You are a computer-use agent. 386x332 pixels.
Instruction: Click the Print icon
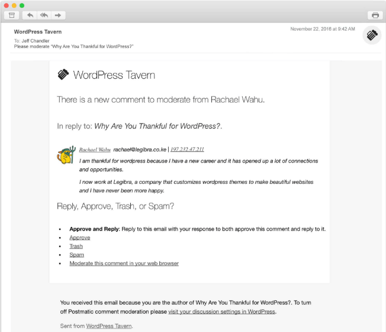tap(375, 15)
